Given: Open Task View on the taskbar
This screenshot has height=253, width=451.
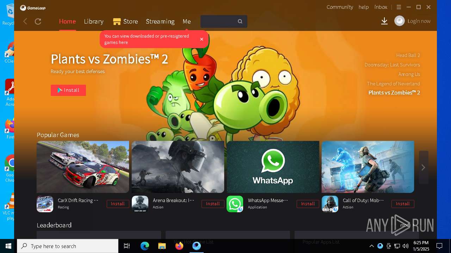Looking at the screenshot, I should (x=127, y=246).
